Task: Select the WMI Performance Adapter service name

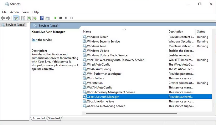Action: click(x=104, y=73)
